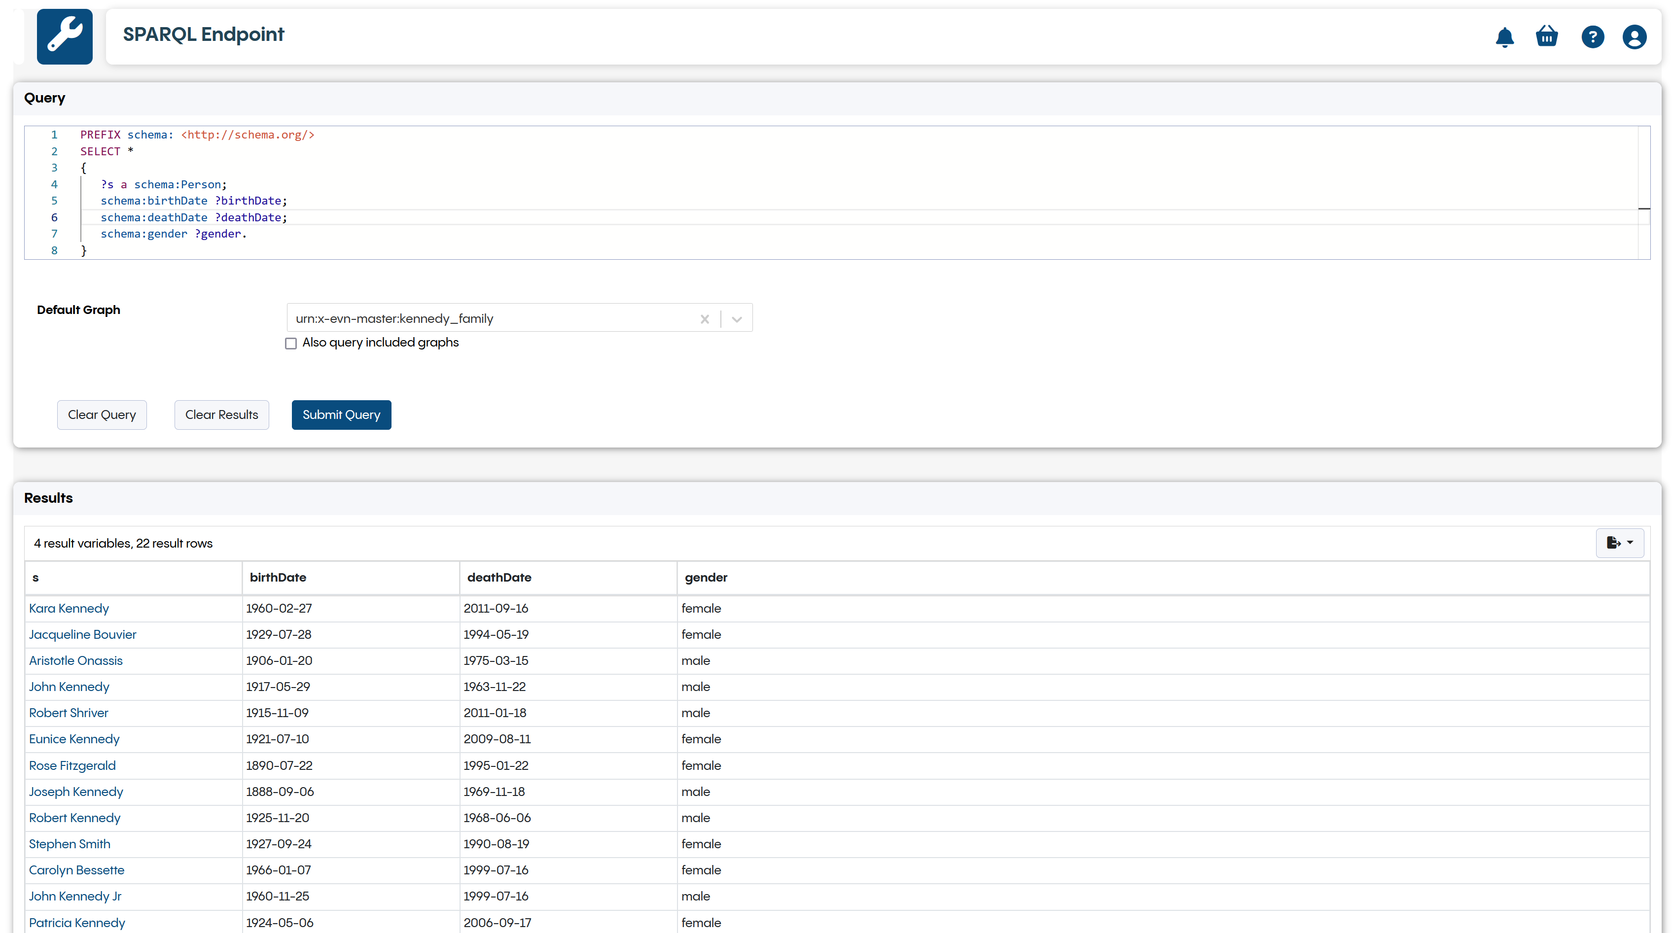Click the wrench application logo
Screen dimensions: 1673x933
[65, 36]
